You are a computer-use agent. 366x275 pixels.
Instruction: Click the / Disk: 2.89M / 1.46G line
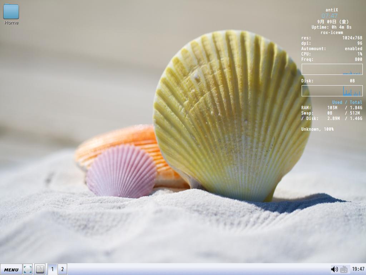click(332, 119)
